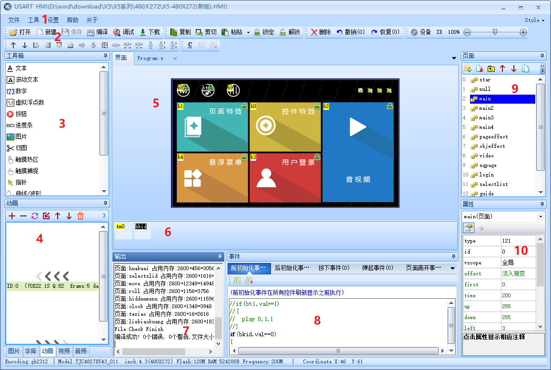Open the 粘贴 paste dropdown arrow
Viewport: 551px width, 370px height.
click(x=248, y=33)
